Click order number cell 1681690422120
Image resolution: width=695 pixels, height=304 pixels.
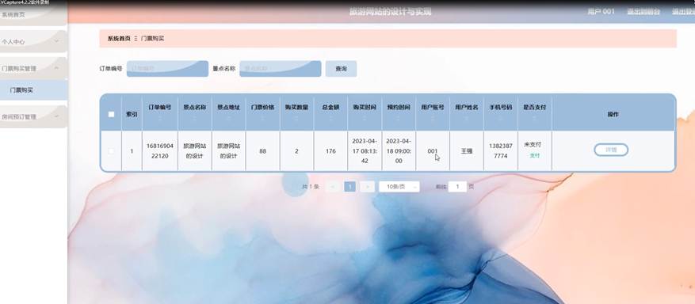[x=159, y=150]
